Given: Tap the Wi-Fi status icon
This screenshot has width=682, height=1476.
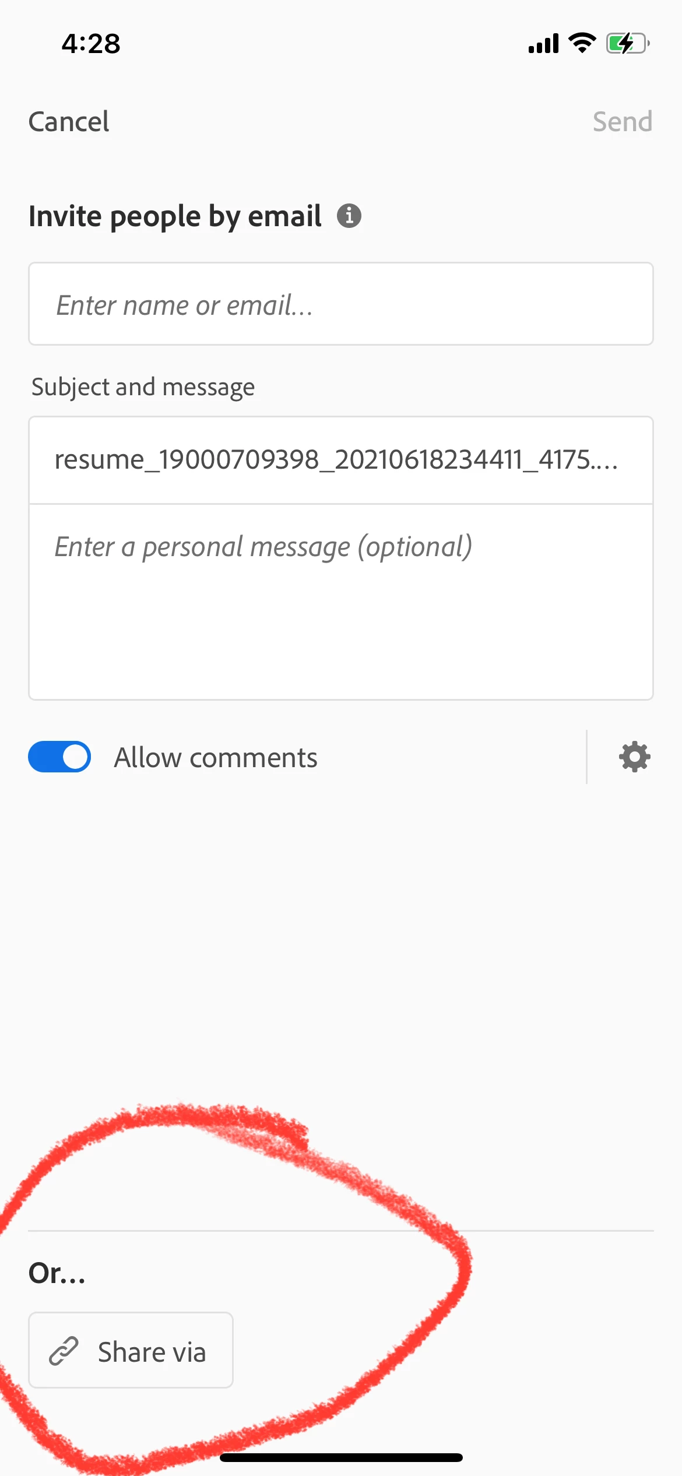Looking at the screenshot, I should click(x=582, y=43).
